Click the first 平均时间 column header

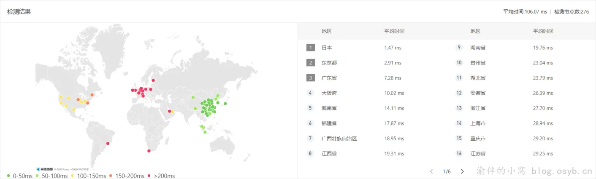point(394,31)
